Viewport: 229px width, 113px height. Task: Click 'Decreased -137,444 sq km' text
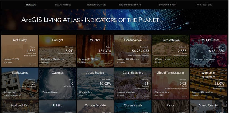(x=53, y=59)
